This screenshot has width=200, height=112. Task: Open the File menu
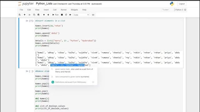[21, 10]
